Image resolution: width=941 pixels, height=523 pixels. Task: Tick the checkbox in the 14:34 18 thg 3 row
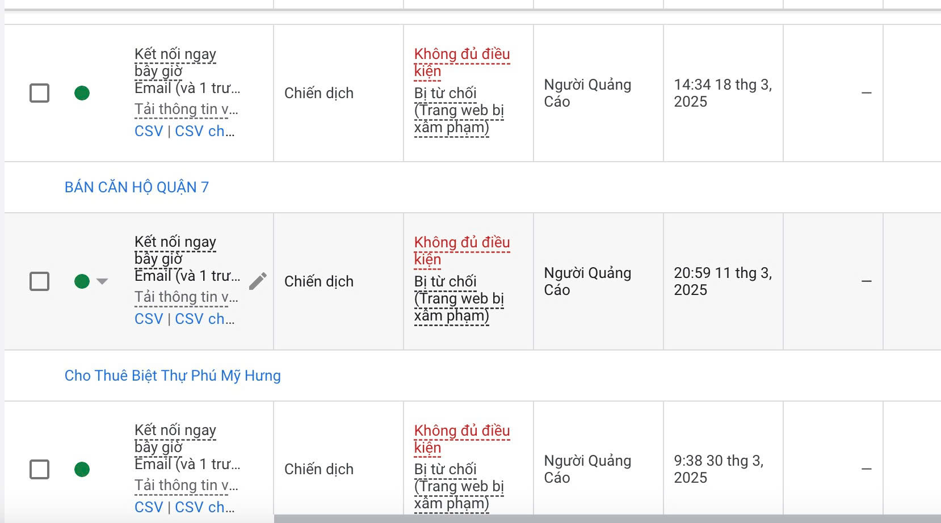[x=39, y=93]
